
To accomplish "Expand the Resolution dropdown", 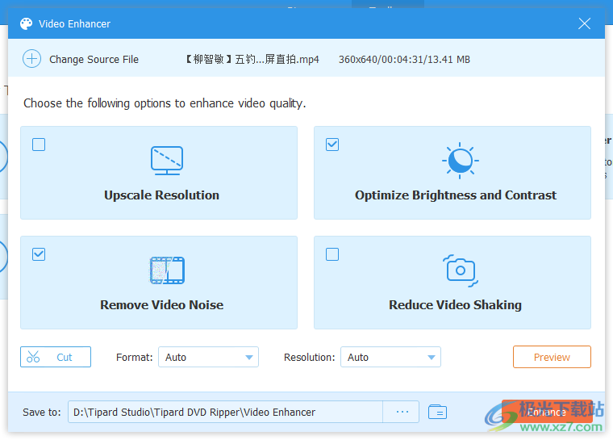I will click(x=390, y=357).
